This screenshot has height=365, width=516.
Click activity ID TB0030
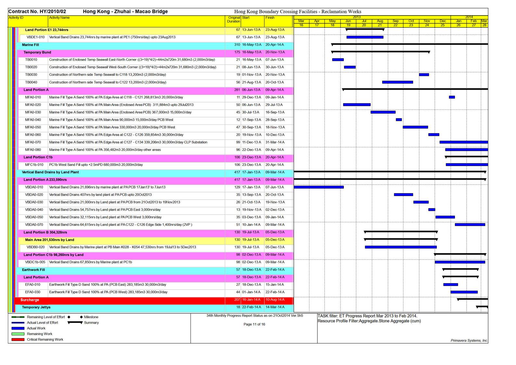coord(31,75)
